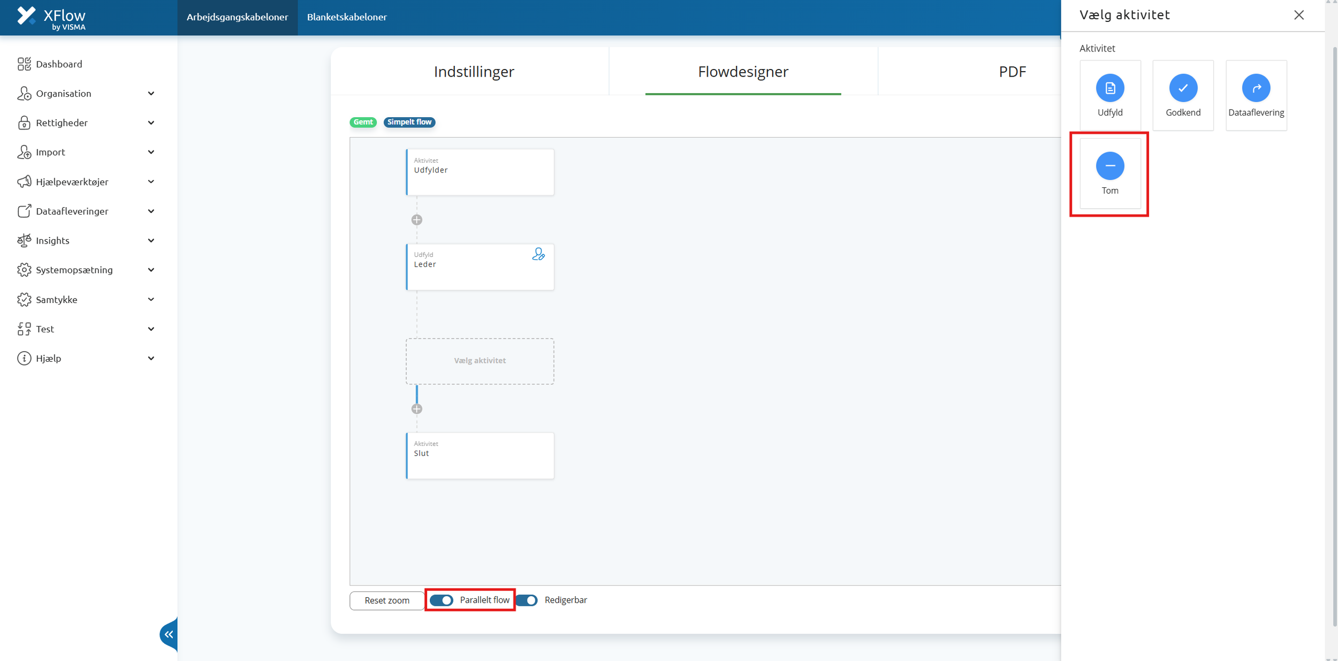Toggle the Redigerbar switch

tap(527, 600)
